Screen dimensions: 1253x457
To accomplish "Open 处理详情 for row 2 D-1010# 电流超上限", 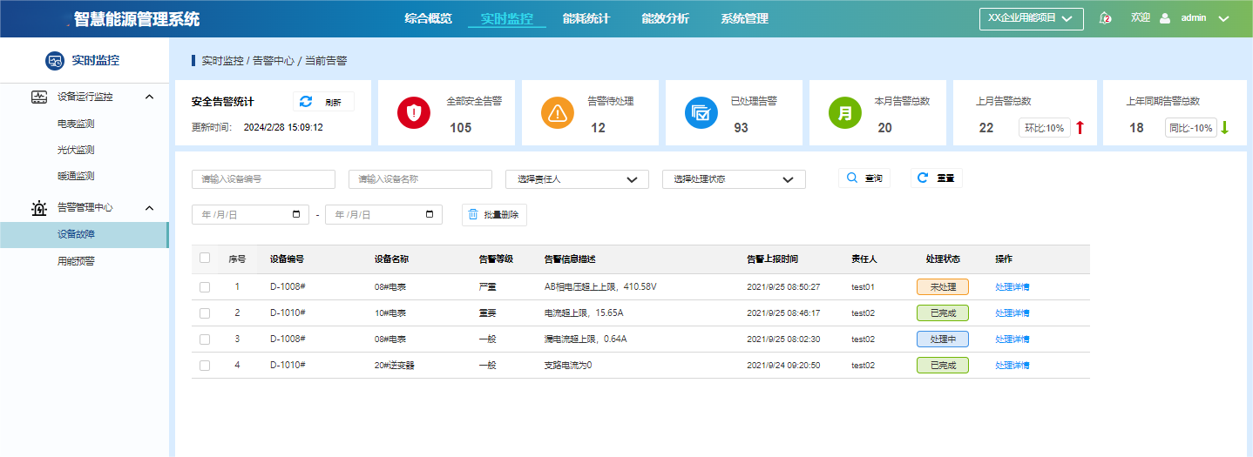I will tap(1013, 313).
